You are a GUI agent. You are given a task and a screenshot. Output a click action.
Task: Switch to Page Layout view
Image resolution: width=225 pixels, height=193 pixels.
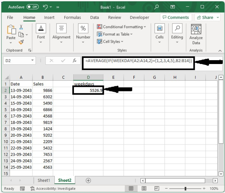point(144,188)
